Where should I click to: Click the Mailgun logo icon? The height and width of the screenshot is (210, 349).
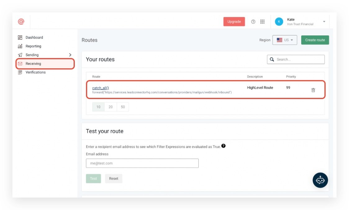tap(21, 22)
